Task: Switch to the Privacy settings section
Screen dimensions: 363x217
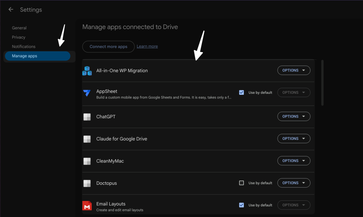Action: [x=18, y=37]
